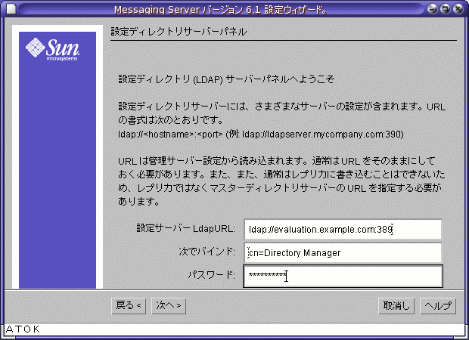Click the LDAP サーバーパネルへようこそ welcome text

[x=226, y=79]
